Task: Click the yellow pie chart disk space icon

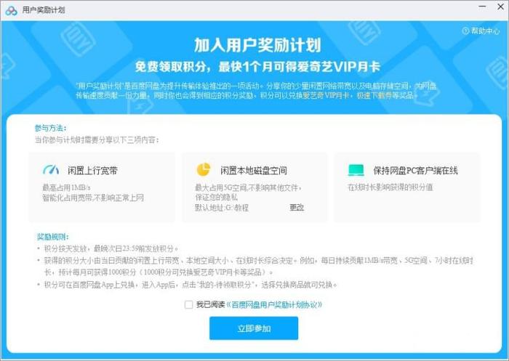Action: (x=204, y=170)
